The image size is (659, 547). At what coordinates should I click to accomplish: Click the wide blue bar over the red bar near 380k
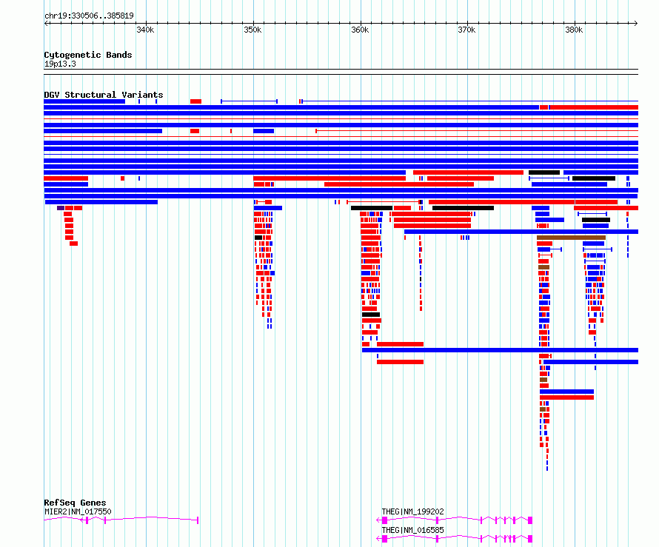(x=567, y=392)
